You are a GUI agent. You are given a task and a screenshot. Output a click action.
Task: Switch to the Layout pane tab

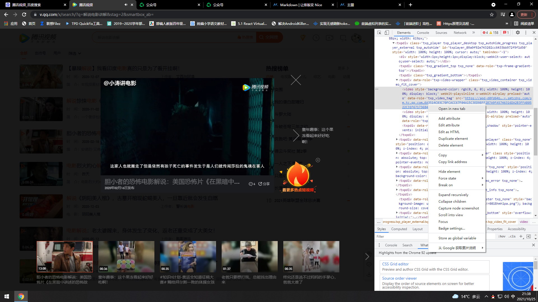pyautogui.click(x=418, y=229)
